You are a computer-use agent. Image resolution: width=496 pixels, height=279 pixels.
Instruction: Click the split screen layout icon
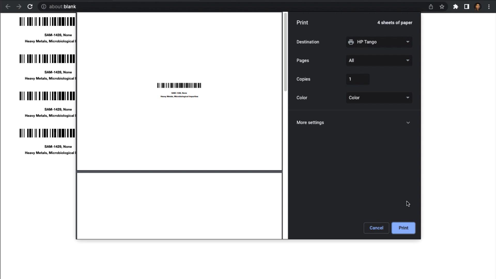coord(467,6)
